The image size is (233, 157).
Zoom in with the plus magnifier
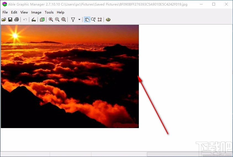point(51,20)
